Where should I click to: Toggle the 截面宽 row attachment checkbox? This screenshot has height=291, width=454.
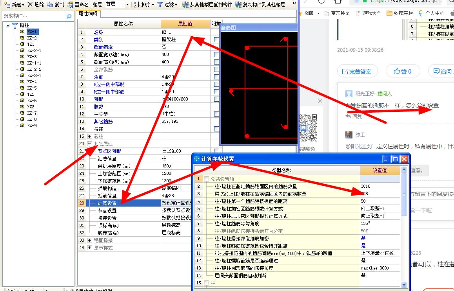coord(216,54)
